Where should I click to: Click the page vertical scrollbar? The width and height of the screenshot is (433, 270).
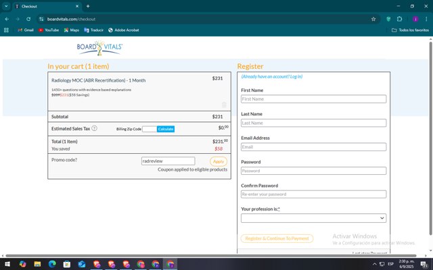point(430,137)
